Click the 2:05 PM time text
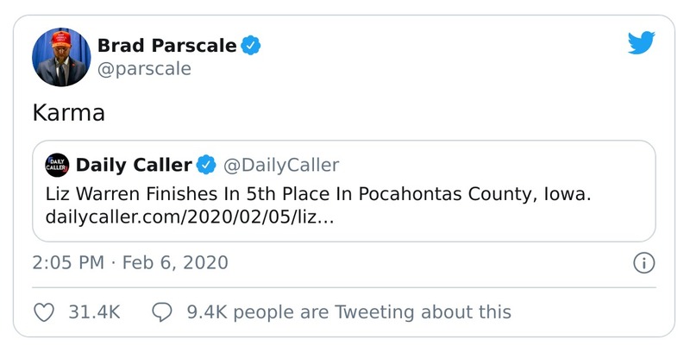Viewport: 690px width, 352px height. pos(68,263)
